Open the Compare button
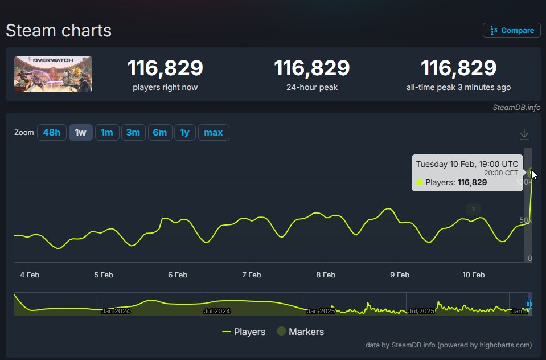The height and width of the screenshot is (360, 546). tap(511, 30)
